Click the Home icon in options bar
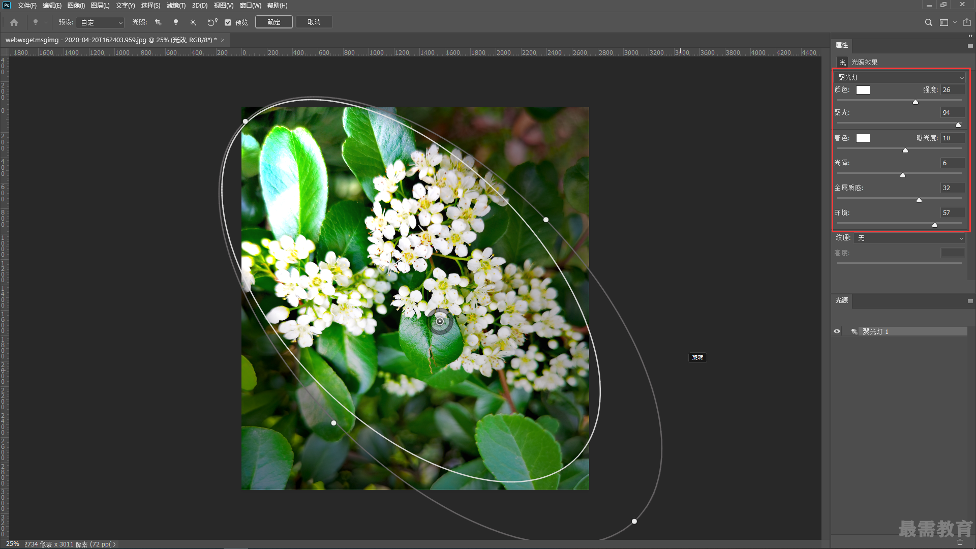 click(14, 22)
